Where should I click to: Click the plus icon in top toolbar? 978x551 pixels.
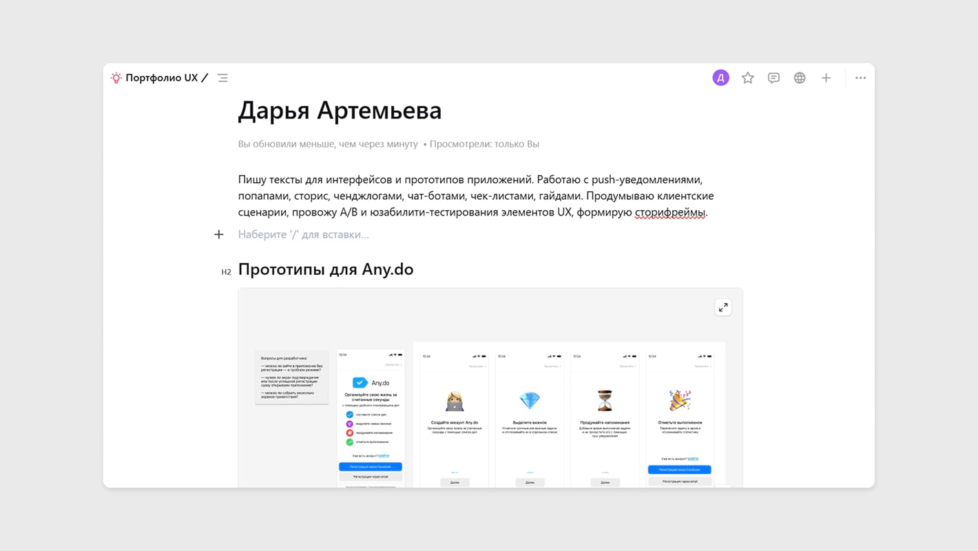(x=826, y=78)
